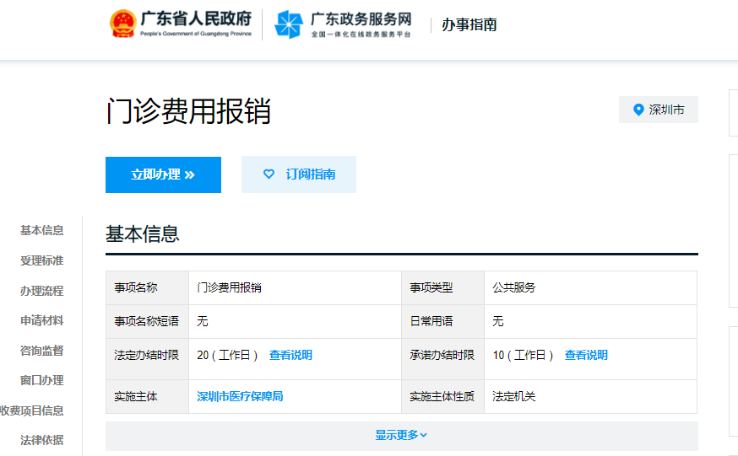
Task: Jump to 法律依据 in sidebar
Action: [42, 440]
